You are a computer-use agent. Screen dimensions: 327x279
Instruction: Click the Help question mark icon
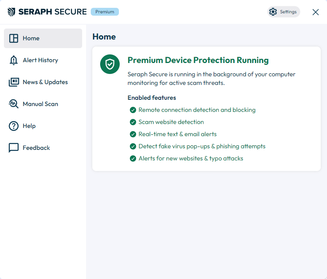coord(14,126)
